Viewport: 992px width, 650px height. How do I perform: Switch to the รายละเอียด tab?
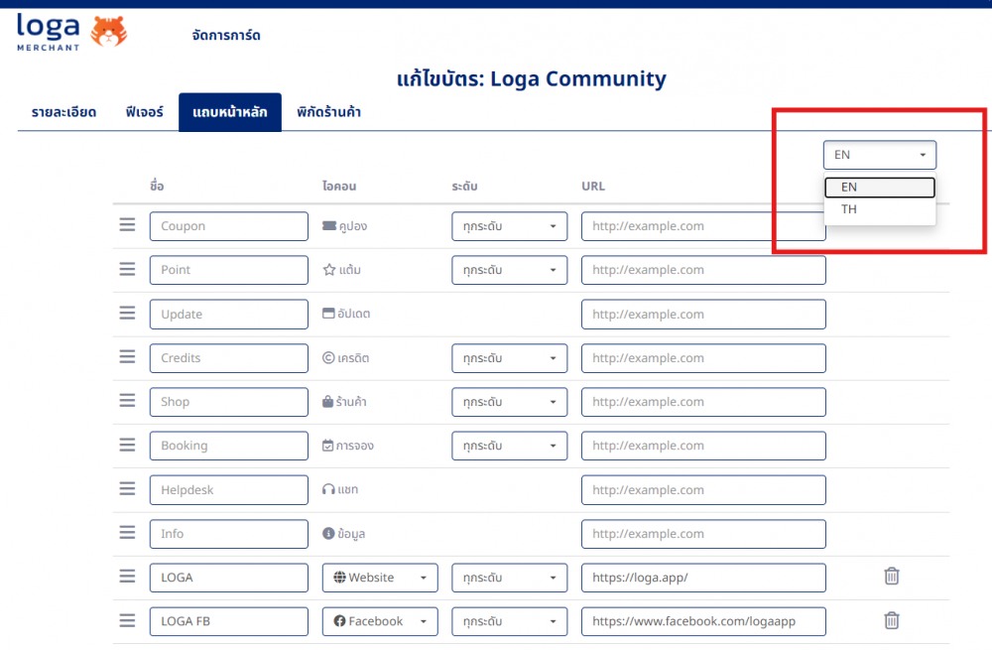click(63, 112)
